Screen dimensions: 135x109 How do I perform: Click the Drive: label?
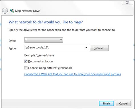coord(13,41)
